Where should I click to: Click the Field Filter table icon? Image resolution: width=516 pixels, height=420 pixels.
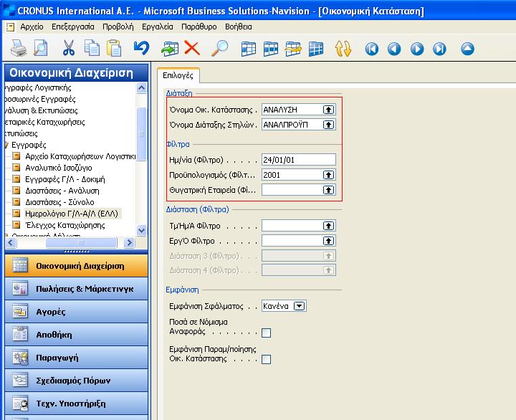248,49
